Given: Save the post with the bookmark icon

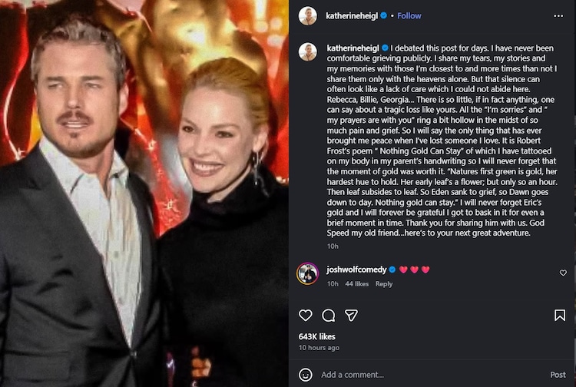Looking at the screenshot, I should click(560, 316).
